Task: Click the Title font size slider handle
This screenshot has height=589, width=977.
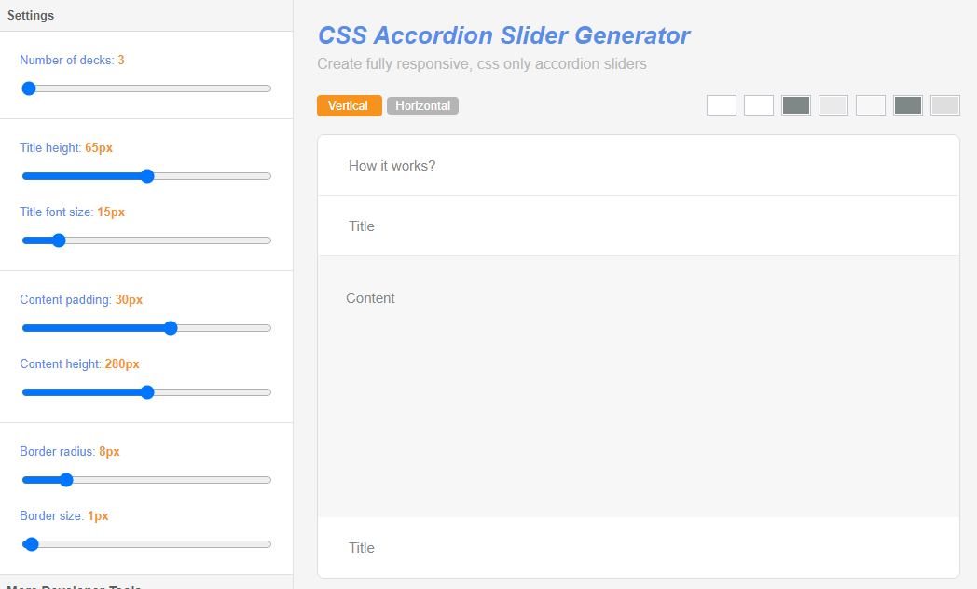Action: coord(59,240)
